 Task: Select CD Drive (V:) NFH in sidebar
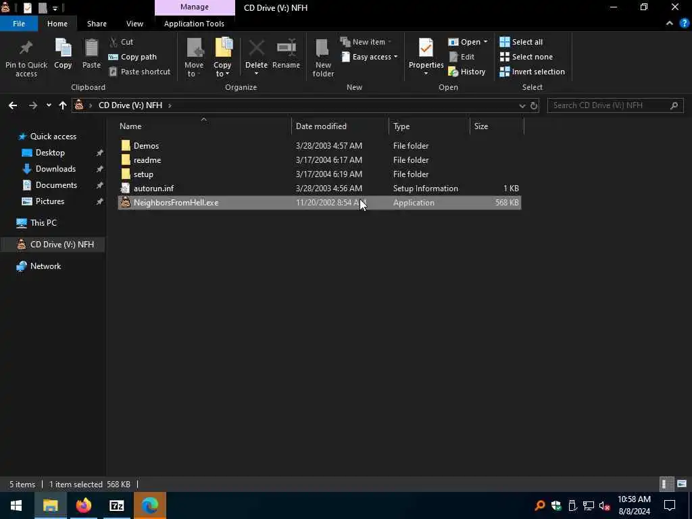[x=53, y=245]
